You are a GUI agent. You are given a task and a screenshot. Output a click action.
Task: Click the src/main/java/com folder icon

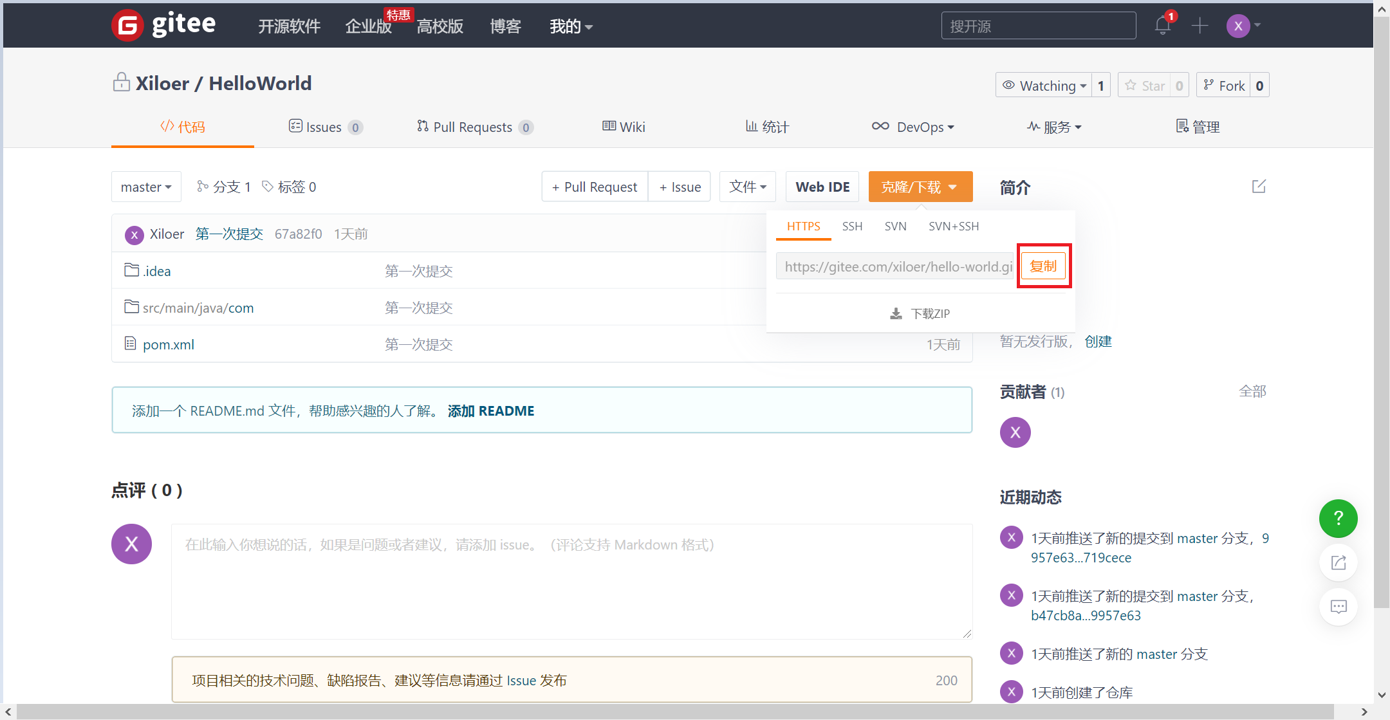click(131, 306)
